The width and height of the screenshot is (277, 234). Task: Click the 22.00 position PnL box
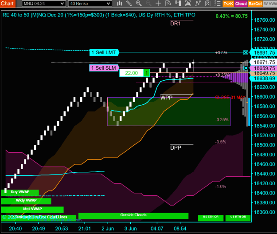(x=131, y=73)
